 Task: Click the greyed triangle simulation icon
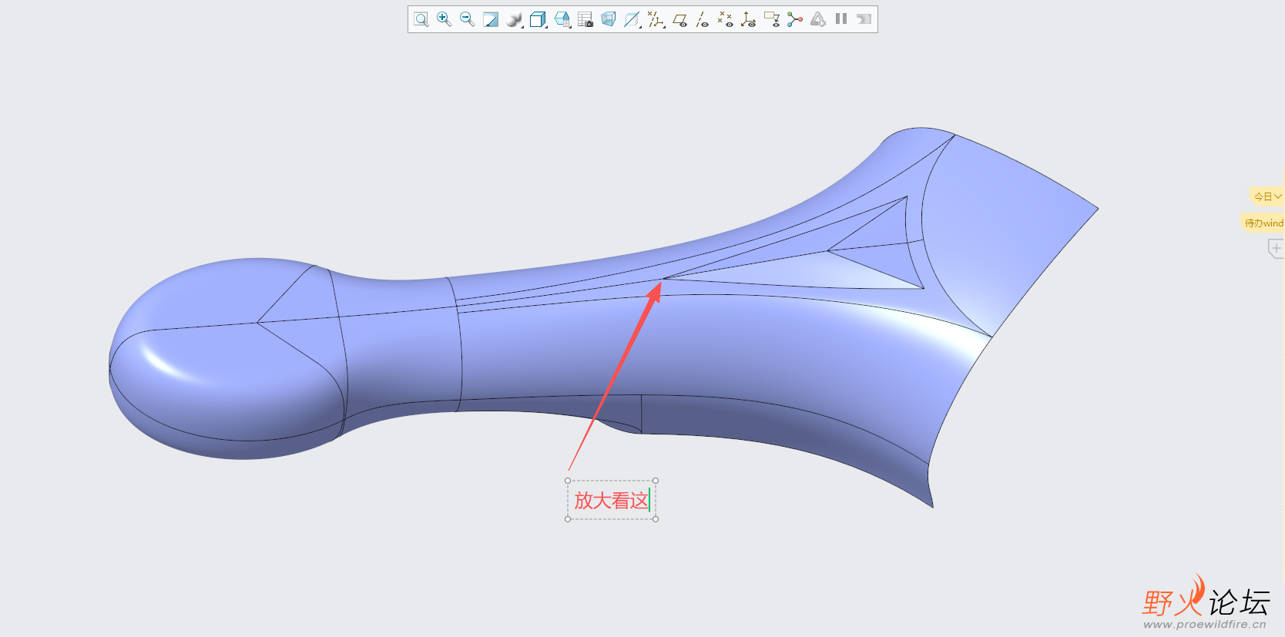click(818, 19)
